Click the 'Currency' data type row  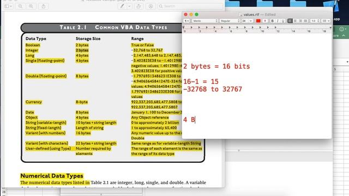34,102
